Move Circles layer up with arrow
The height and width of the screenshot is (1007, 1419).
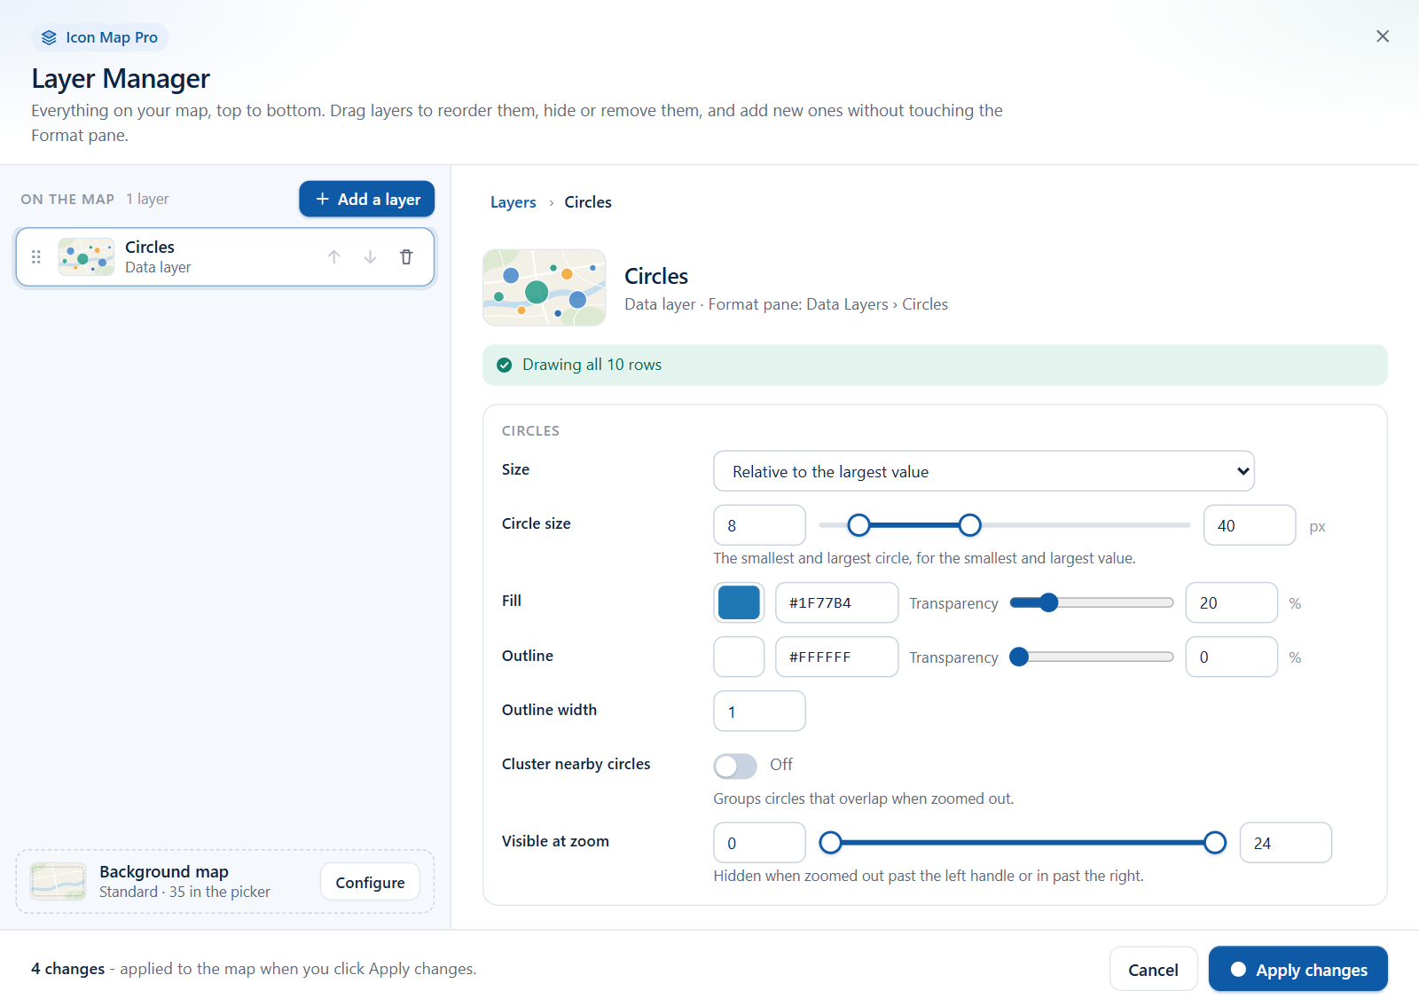tap(333, 257)
